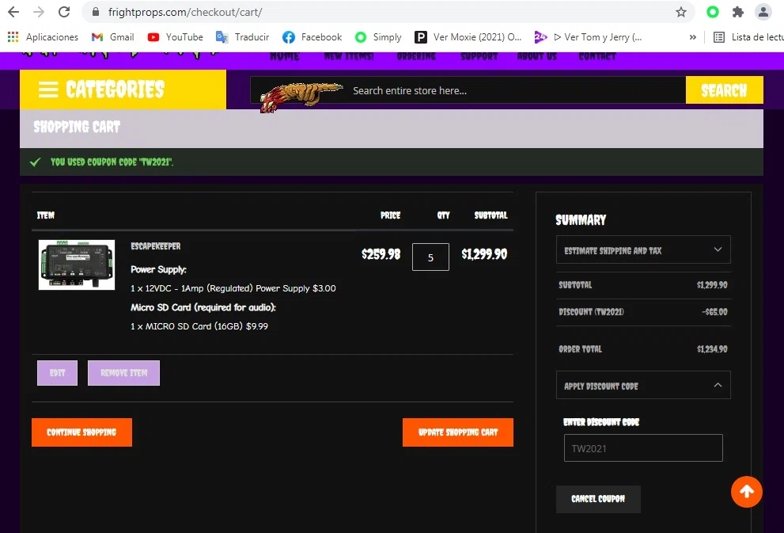Open the Lista de lectura reading list
This screenshot has height=533, width=784.
pyautogui.click(x=748, y=37)
